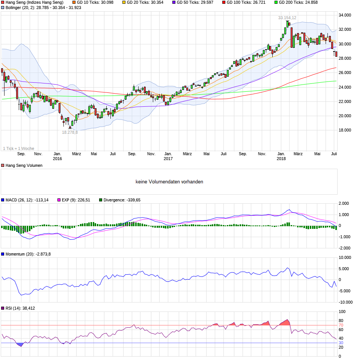353x360 pixels.
Task: Click the '10.000' Momentum axis label
Action: pyautogui.click(x=345, y=258)
